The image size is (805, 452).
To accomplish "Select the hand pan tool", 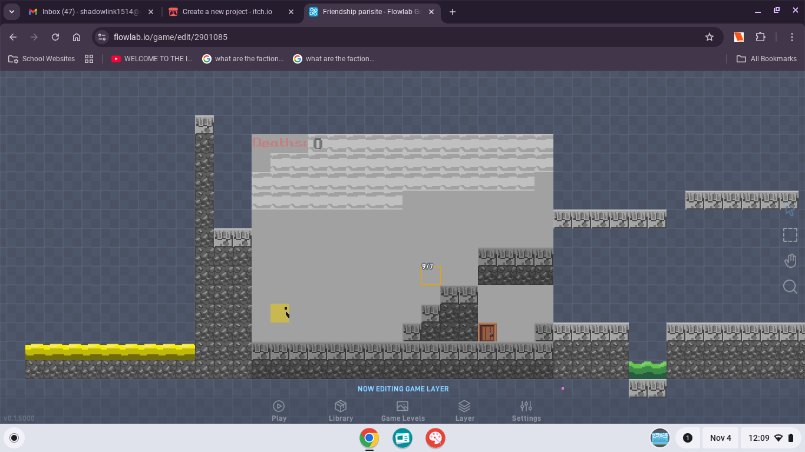I will 790,261.
